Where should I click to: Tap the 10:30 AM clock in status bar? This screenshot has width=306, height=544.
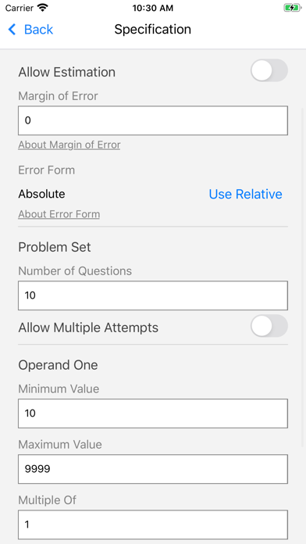click(x=153, y=8)
